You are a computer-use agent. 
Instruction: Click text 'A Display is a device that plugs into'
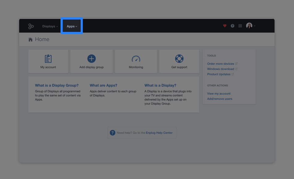[x=168, y=91]
